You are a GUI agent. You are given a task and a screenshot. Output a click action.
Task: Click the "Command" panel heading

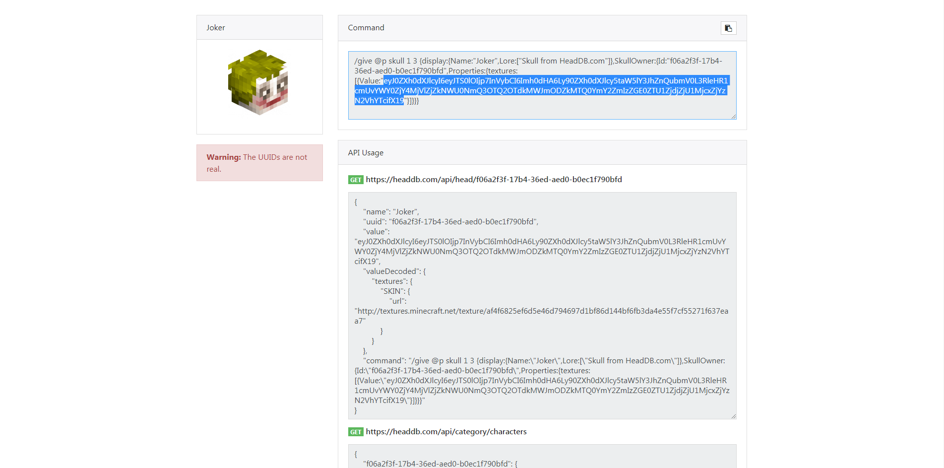coord(366,28)
